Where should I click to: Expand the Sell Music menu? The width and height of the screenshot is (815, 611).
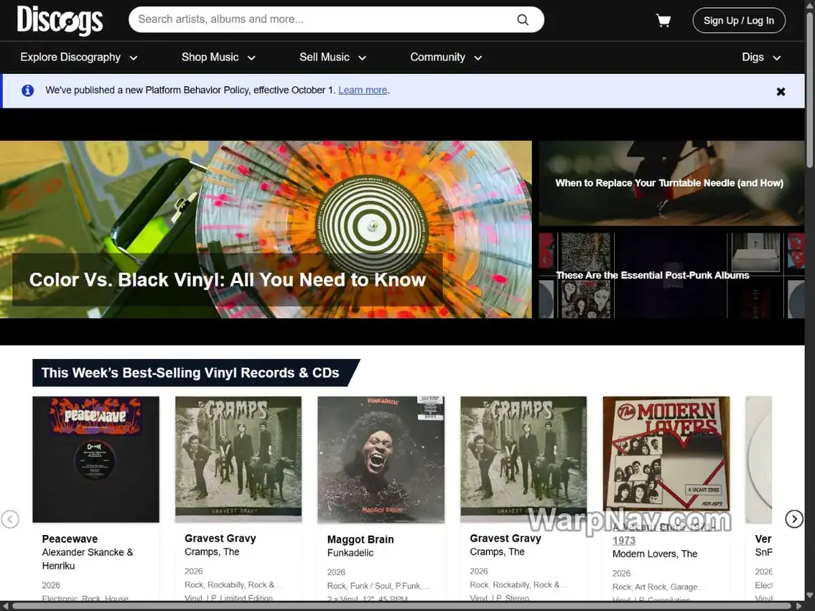[333, 57]
